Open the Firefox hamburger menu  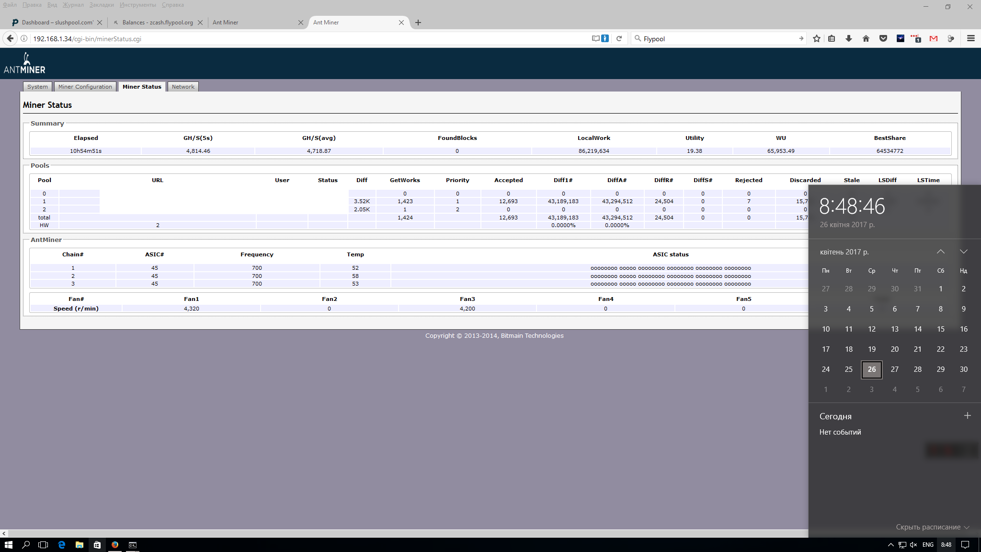[971, 39]
